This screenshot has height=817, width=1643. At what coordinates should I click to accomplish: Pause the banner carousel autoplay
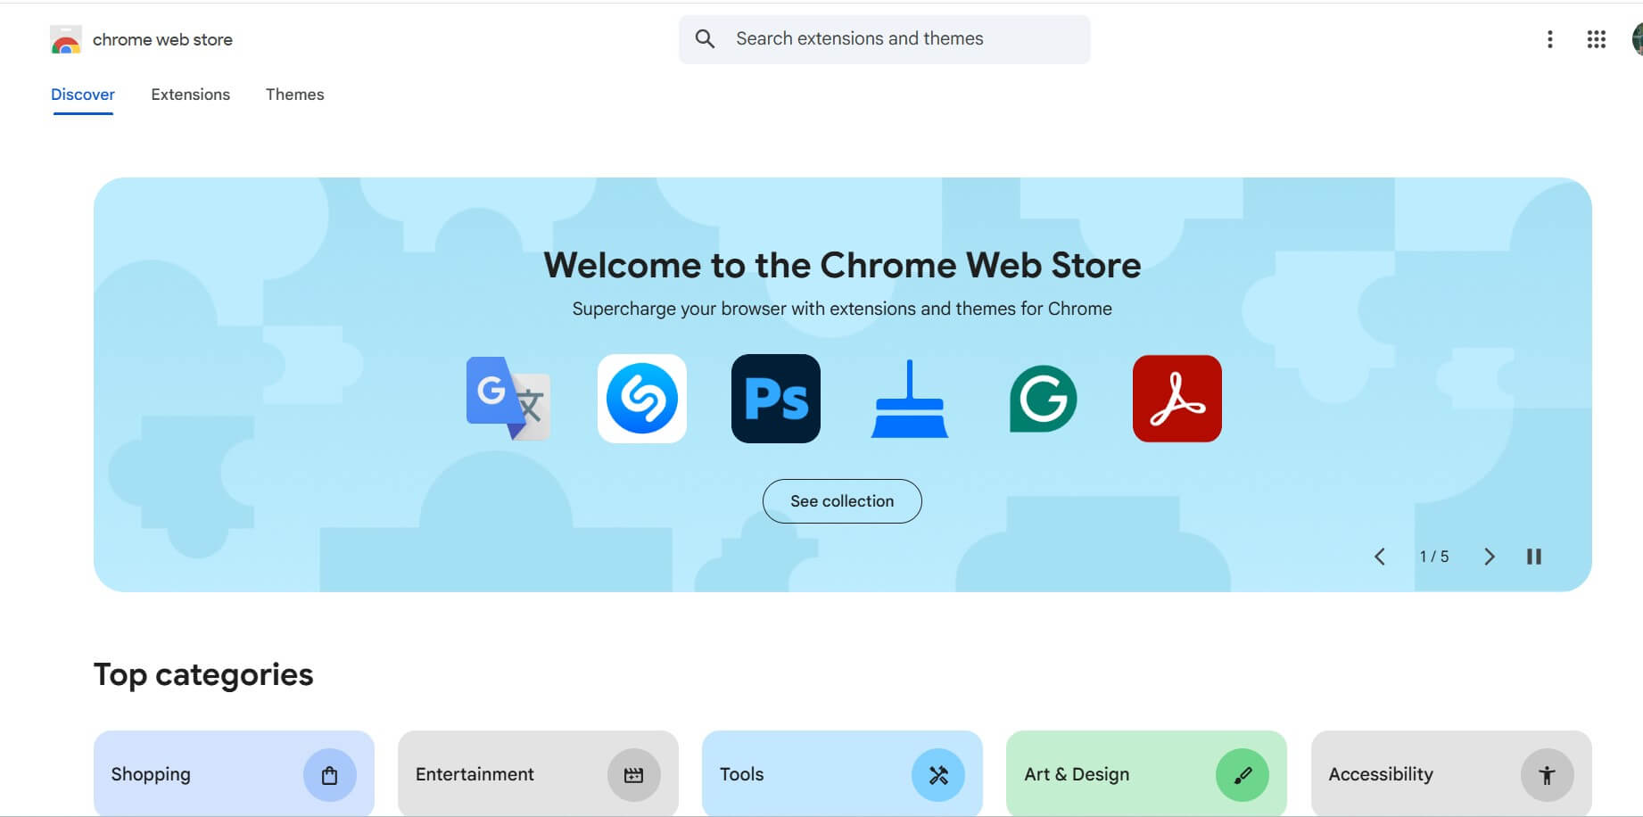tap(1534, 557)
